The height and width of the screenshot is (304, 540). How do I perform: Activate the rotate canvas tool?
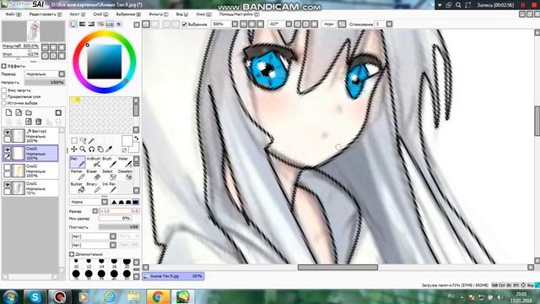click(x=92, y=149)
